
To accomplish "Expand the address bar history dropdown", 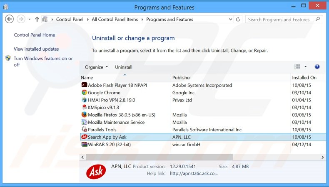I will tap(230, 19).
